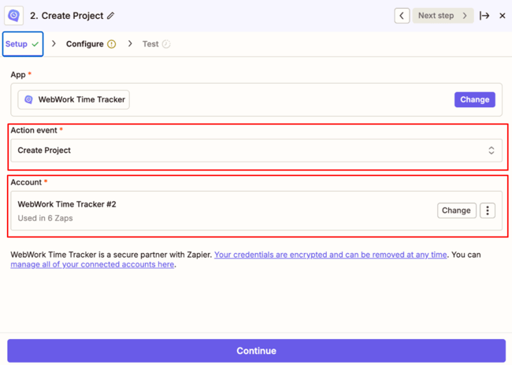Click the '2. Create Project' step title
Viewport: 512px width, 365px height.
pyautogui.click(x=67, y=15)
